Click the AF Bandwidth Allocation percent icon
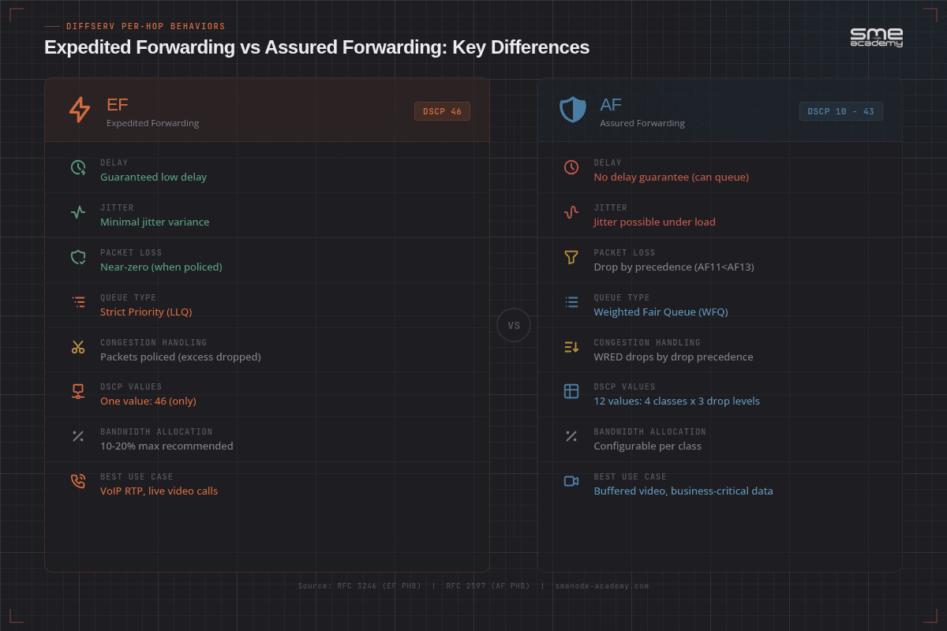The width and height of the screenshot is (947, 631). tap(571, 436)
